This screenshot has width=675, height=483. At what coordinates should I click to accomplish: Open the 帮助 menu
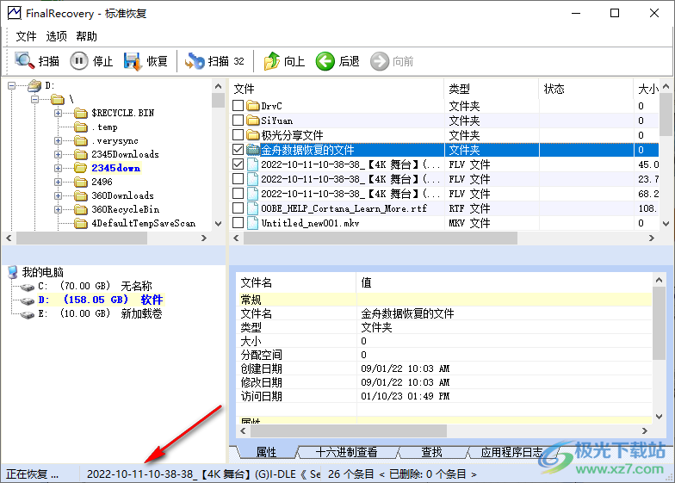(x=86, y=36)
